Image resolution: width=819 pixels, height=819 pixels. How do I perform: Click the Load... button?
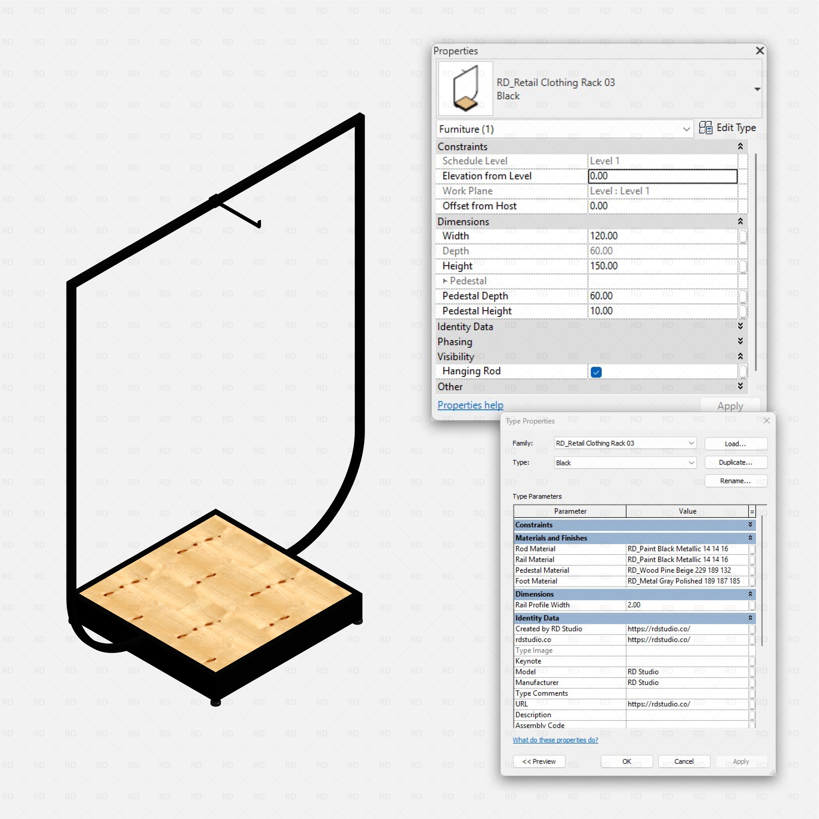(736, 444)
